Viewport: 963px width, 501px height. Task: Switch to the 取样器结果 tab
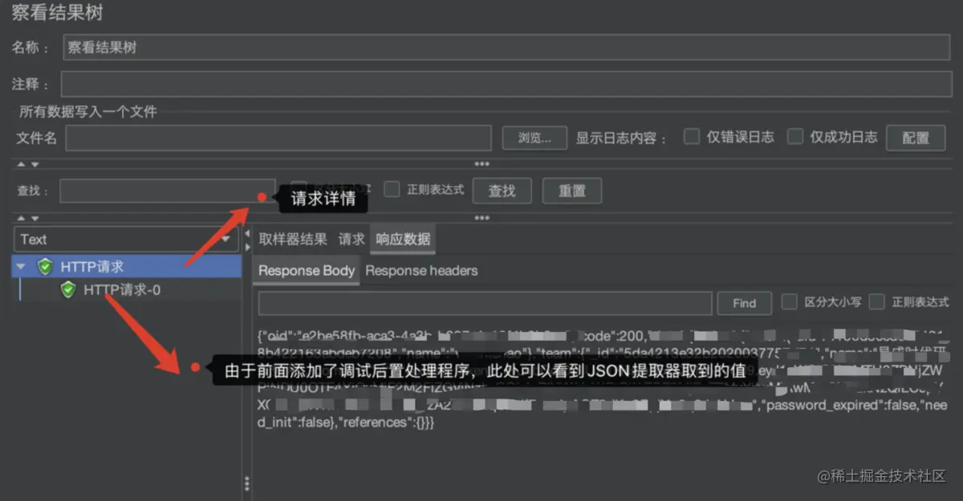(293, 239)
